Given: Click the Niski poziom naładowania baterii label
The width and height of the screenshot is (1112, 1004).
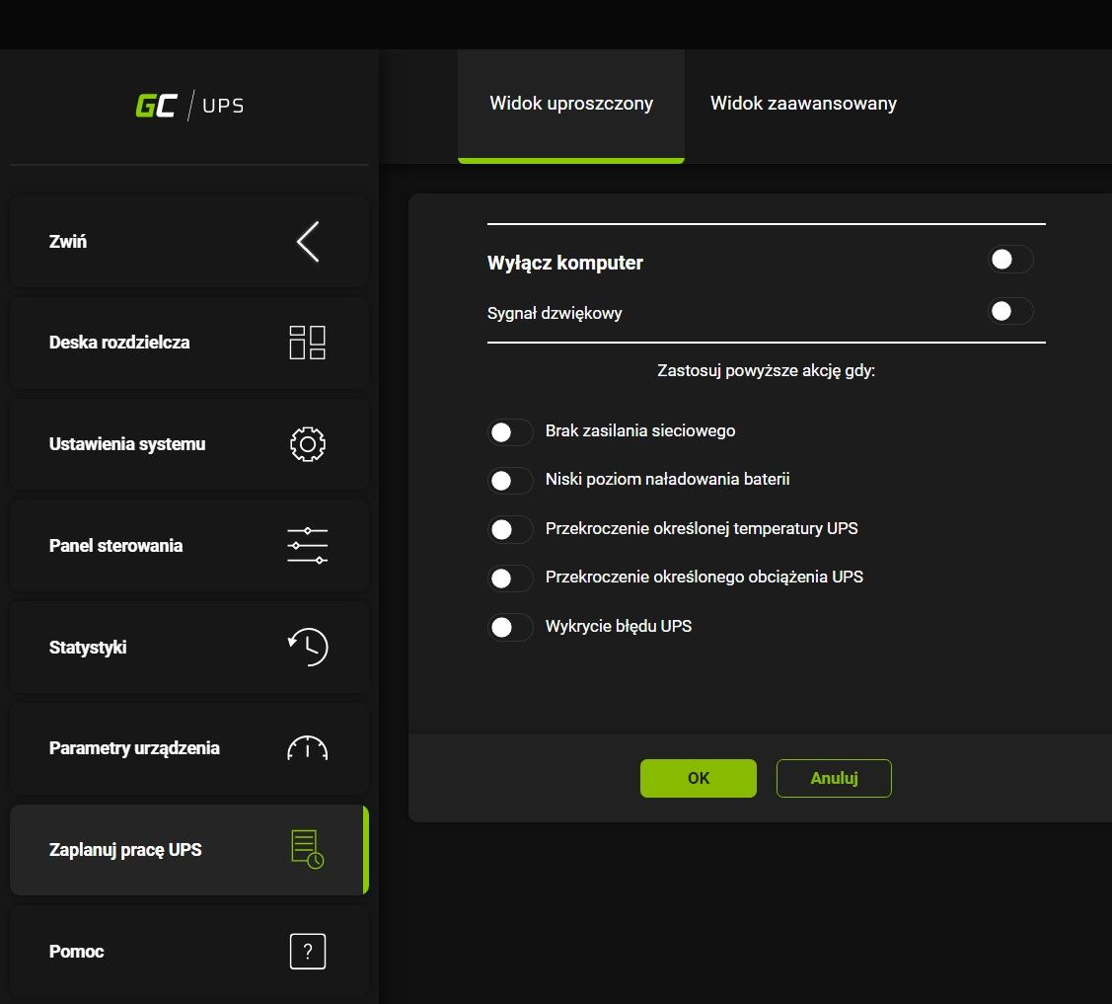Looking at the screenshot, I should tap(667, 479).
